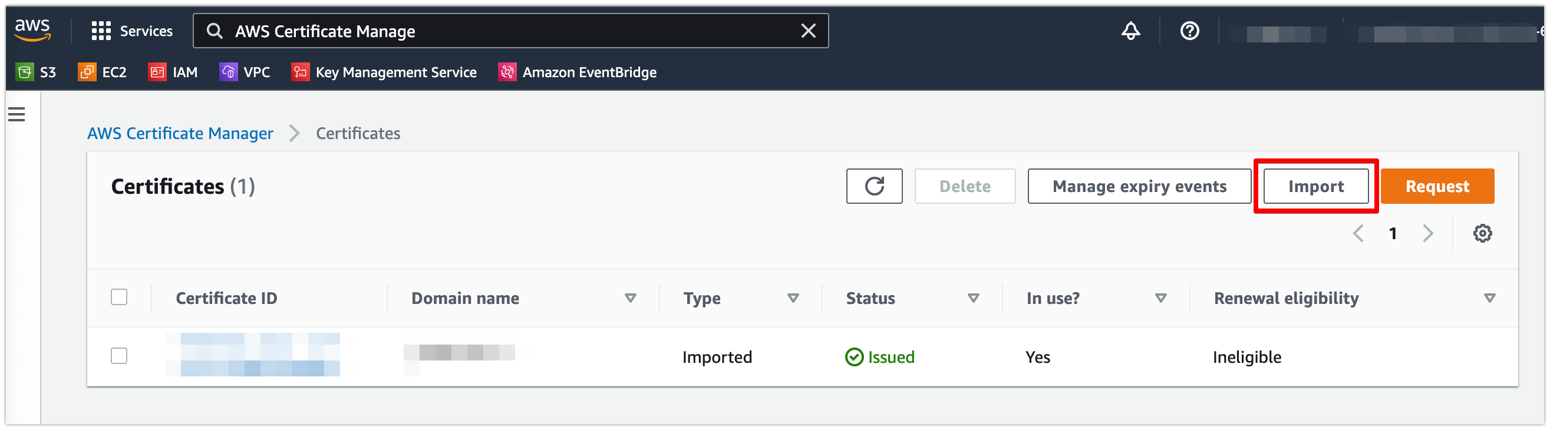Click the Domain name column header
Screen dimensions: 1550x430
pyautogui.click(x=465, y=298)
